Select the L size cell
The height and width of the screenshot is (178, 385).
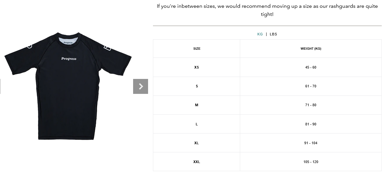pos(197,124)
